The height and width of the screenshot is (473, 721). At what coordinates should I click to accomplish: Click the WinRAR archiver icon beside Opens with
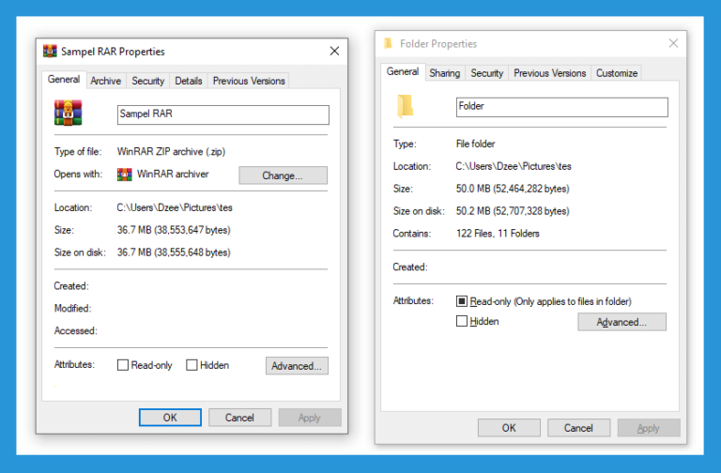click(x=124, y=175)
